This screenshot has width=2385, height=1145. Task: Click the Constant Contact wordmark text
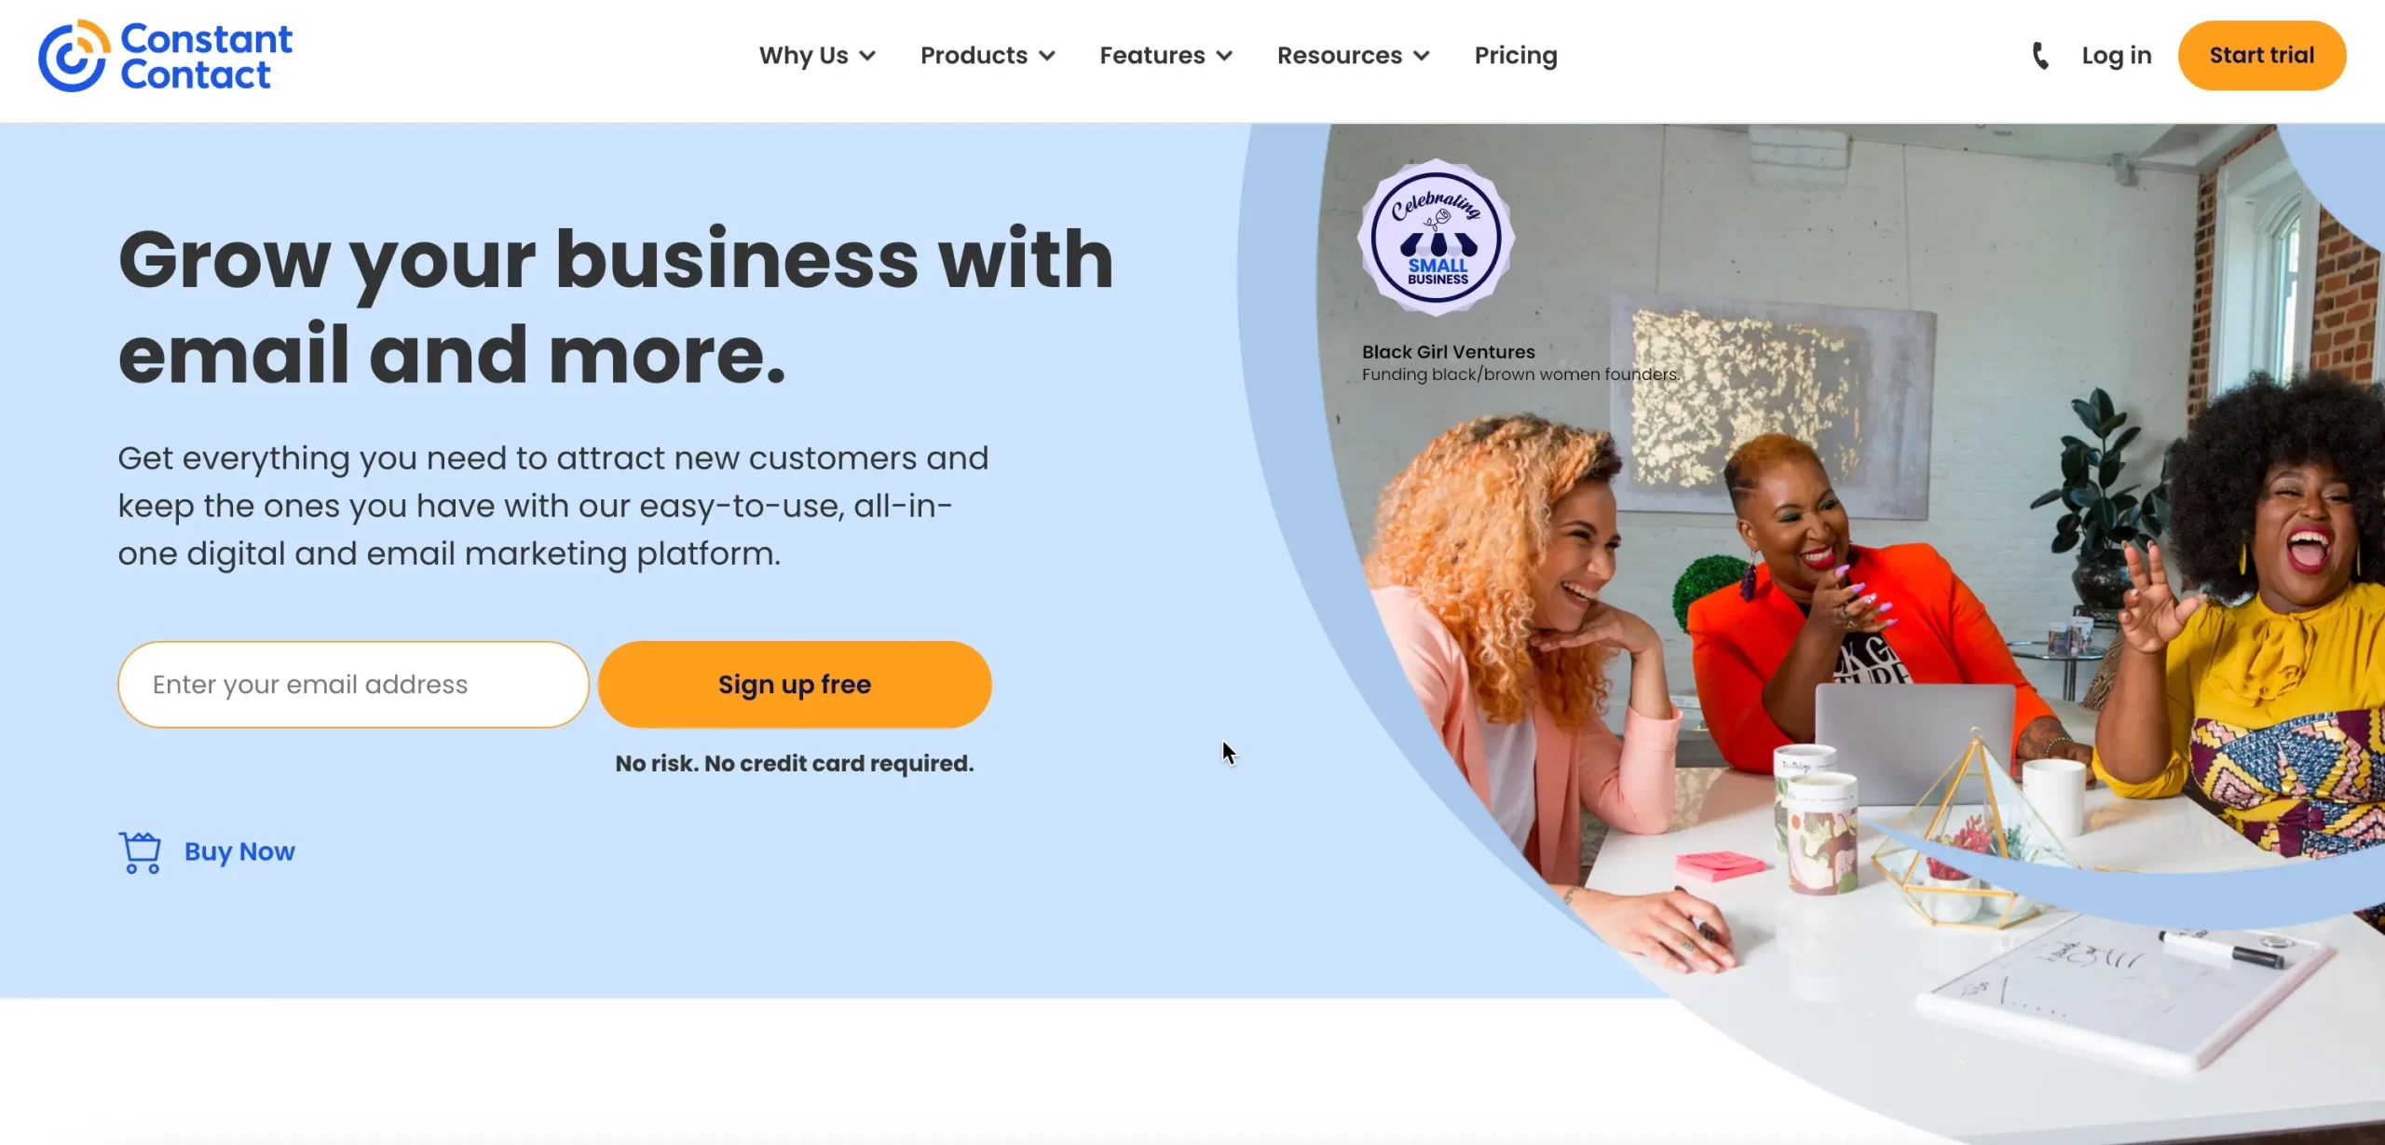(x=206, y=56)
